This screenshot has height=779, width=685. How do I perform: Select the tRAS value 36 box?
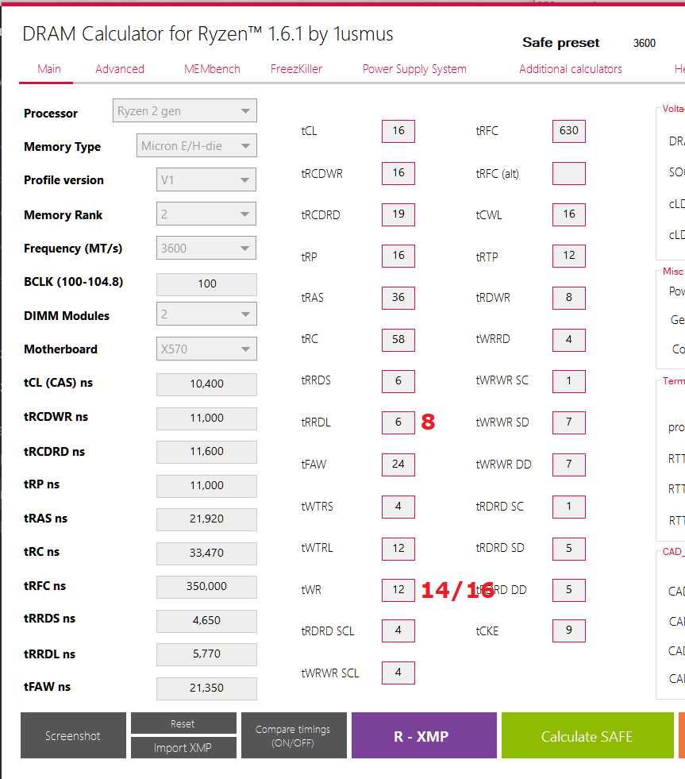[x=398, y=298]
